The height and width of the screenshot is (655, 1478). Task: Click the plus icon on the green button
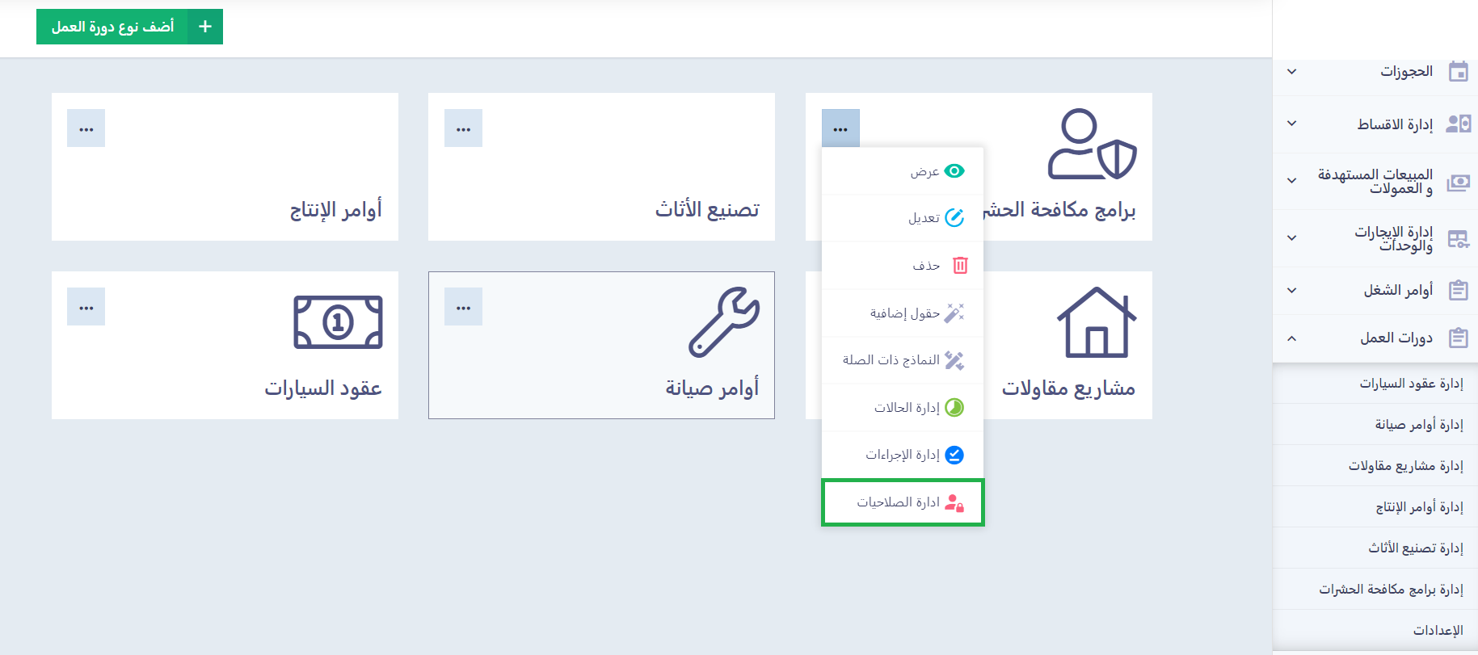[205, 27]
